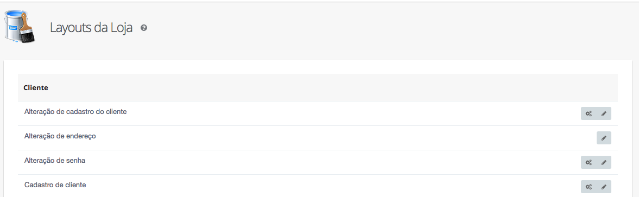Open settings gears for Alteração de cadastro do cliente
639x197 pixels.
[589, 113]
